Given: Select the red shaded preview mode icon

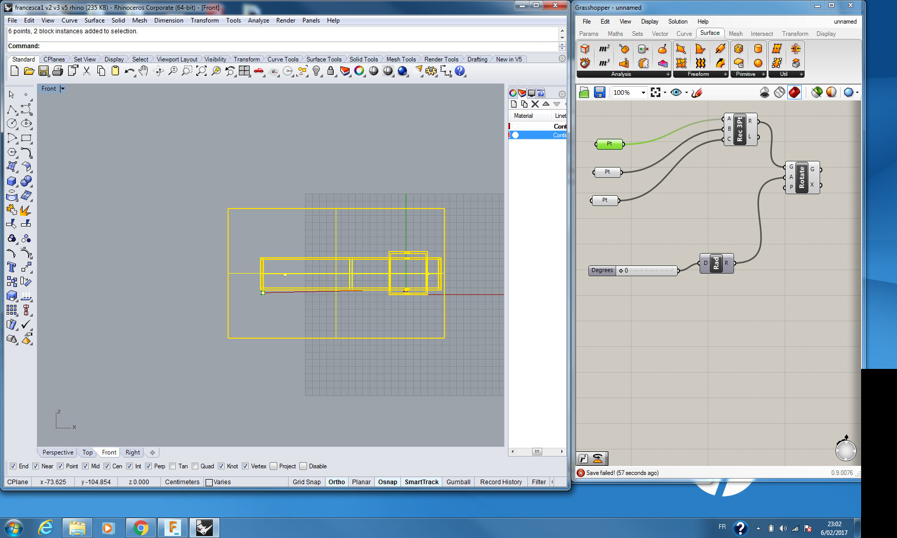Looking at the screenshot, I should tap(794, 92).
